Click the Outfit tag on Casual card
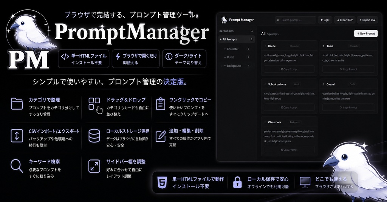The width and height of the screenshot is (387, 202). tap(352, 84)
